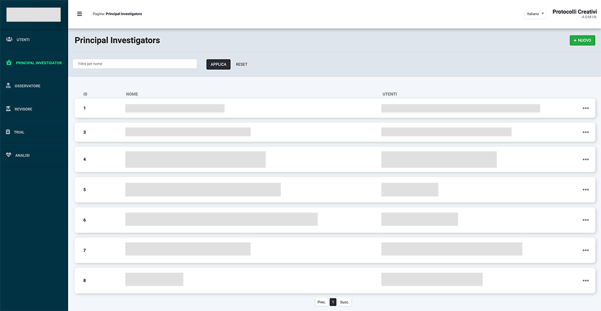Viewport: 601px width, 311px height.
Task: Click the green NUOVO button
Action: [x=582, y=40]
